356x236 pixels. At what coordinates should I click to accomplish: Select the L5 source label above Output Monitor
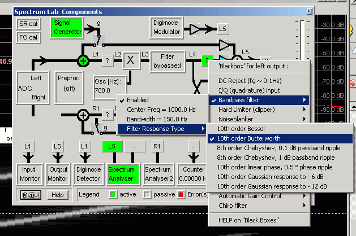pyautogui.click(x=58, y=146)
